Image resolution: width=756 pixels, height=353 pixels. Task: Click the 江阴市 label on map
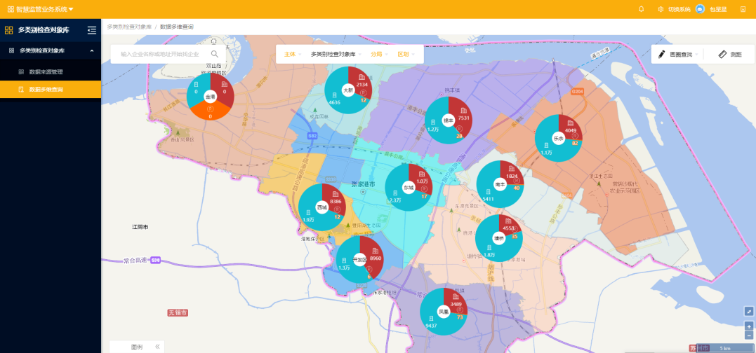pos(140,226)
